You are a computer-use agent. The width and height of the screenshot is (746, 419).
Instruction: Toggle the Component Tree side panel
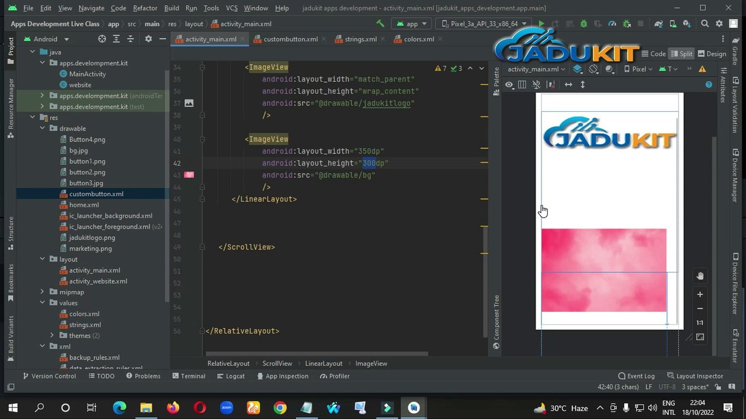tap(496, 322)
